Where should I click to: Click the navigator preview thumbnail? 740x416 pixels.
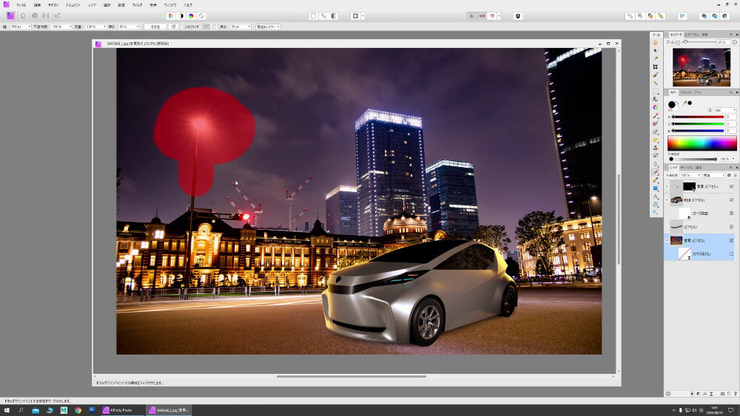(x=701, y=69)
